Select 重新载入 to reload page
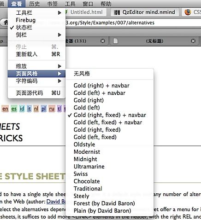Image resolution: width=201 pixels, height=220 pixels. click(x=36, y=54)
